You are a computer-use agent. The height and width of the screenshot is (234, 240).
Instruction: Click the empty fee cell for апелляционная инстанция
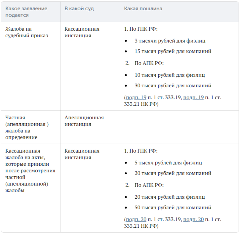click(179, 127)
